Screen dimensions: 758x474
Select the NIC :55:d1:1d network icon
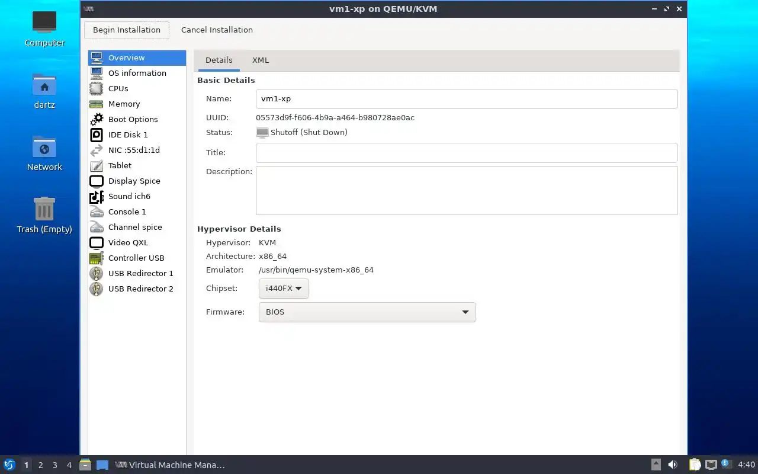point(97,150)
